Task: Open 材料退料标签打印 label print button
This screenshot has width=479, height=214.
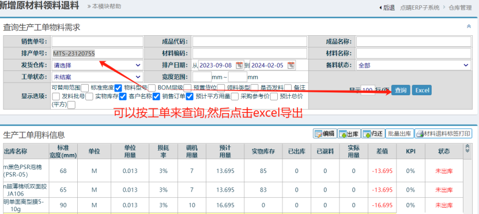Action: click(x=443, y=134)
